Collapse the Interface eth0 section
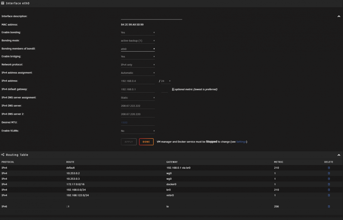 339,16
